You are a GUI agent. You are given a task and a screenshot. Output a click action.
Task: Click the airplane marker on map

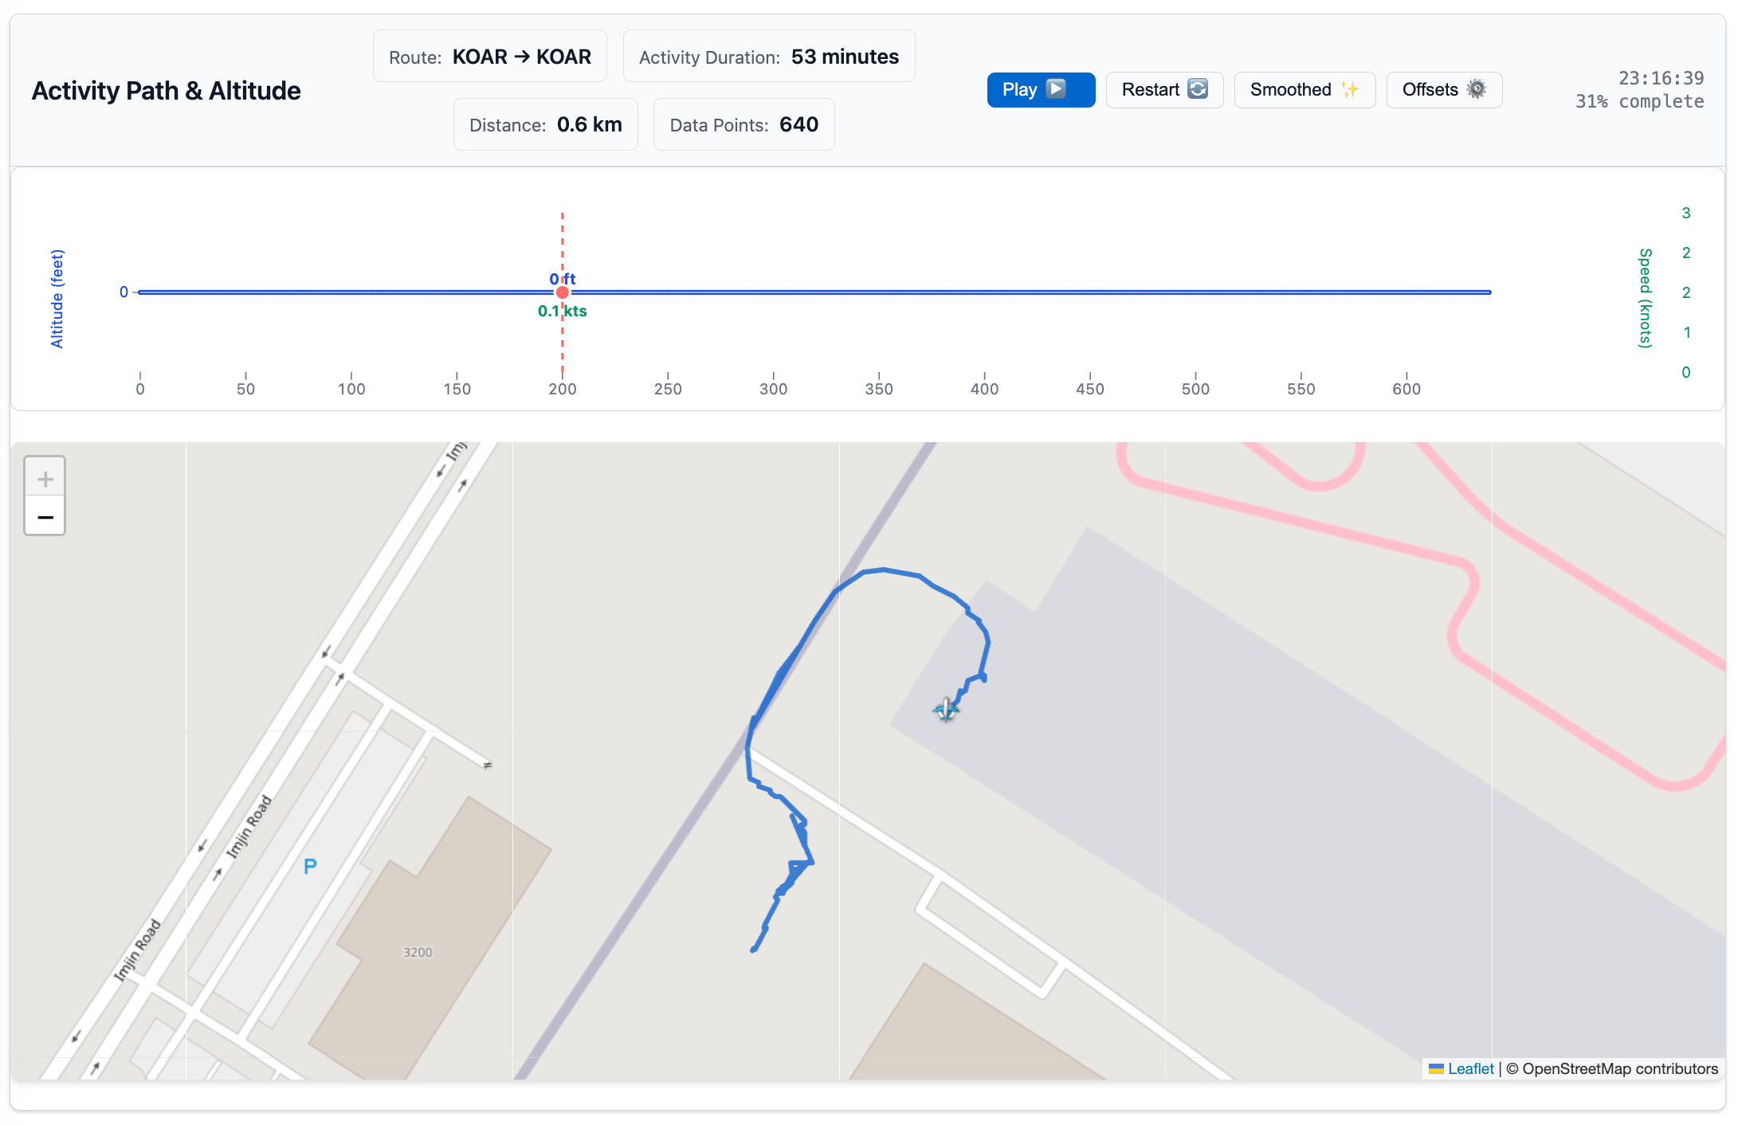pyautogui.click(x=946, y=708)
